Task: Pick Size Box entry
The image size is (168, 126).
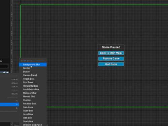Action: pos(33,118)
